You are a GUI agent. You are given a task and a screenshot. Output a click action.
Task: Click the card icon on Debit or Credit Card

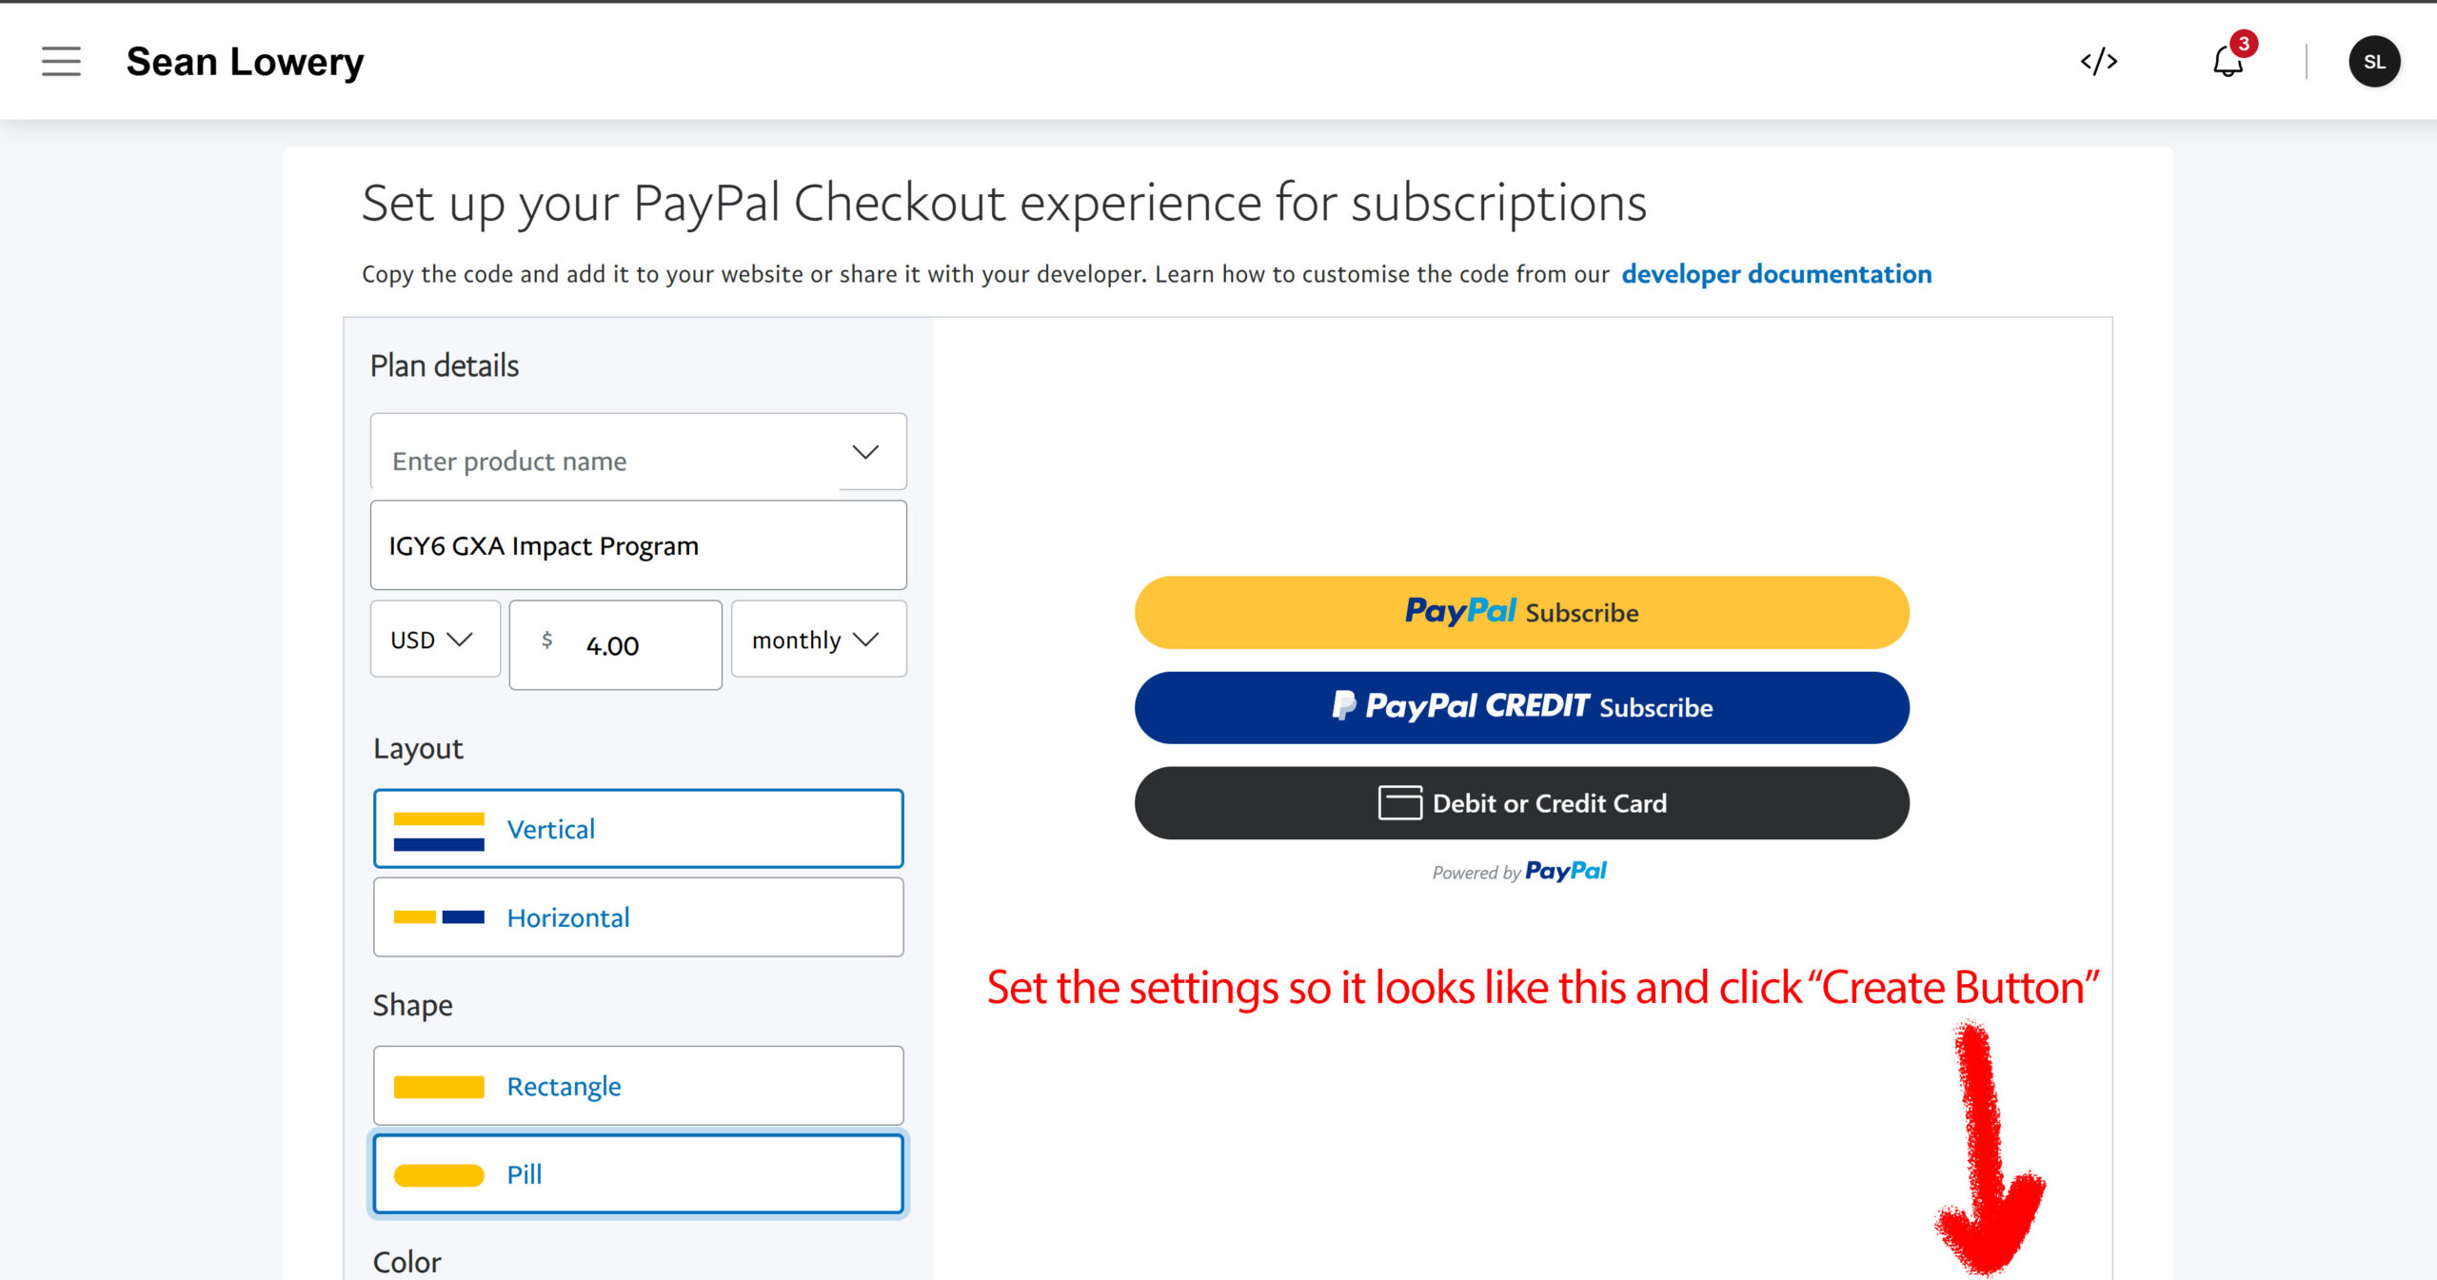tap(1399, 803)
